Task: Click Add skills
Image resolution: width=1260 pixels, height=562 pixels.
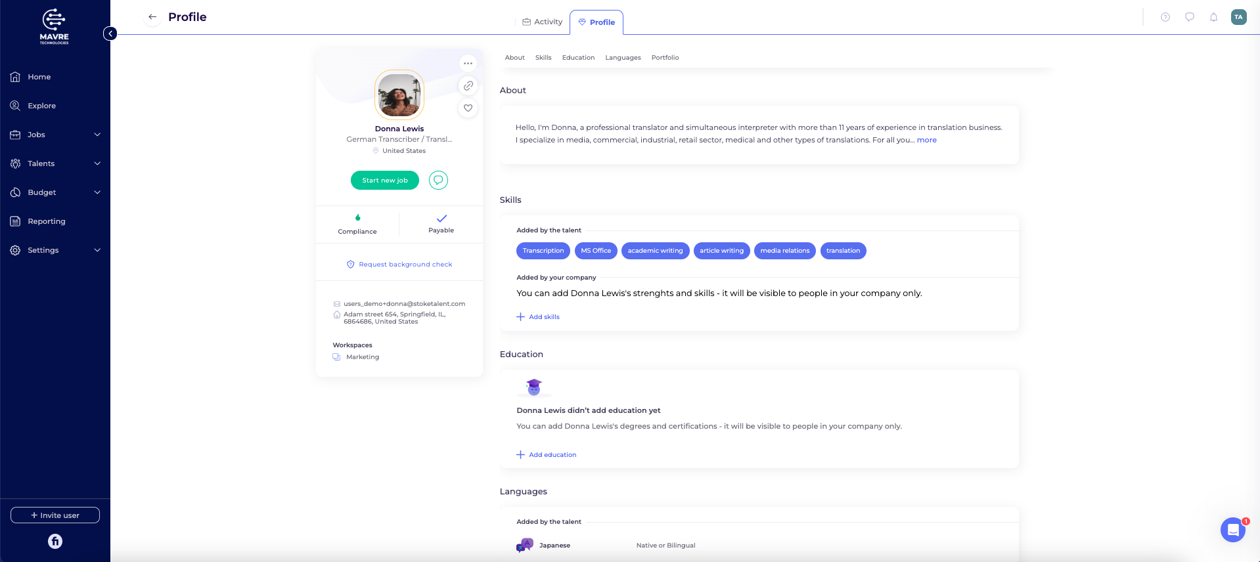Action: [538, 317]
